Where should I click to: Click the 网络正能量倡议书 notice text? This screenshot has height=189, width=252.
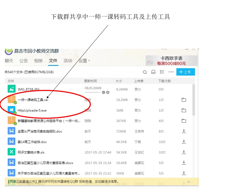tap(63, 182)
